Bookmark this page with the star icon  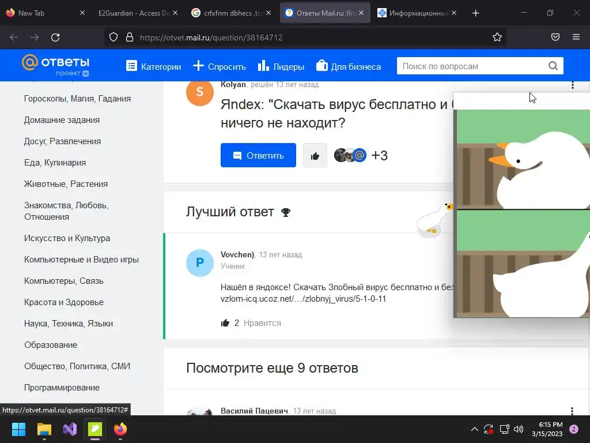(x=497, y=37)
